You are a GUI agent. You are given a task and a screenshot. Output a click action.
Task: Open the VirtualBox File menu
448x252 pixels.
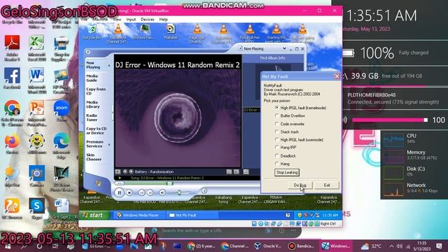pos(84,20)
